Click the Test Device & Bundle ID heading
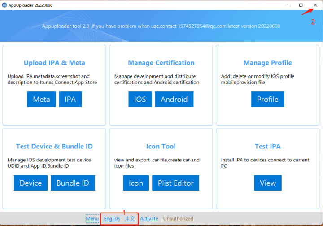The image size is (323, 226). 54,146
